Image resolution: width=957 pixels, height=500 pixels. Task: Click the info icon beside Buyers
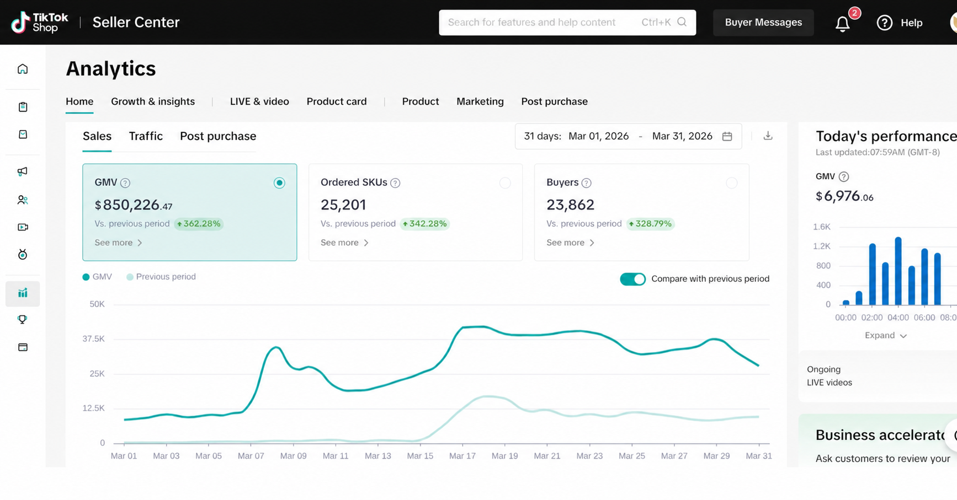(587, 183)
